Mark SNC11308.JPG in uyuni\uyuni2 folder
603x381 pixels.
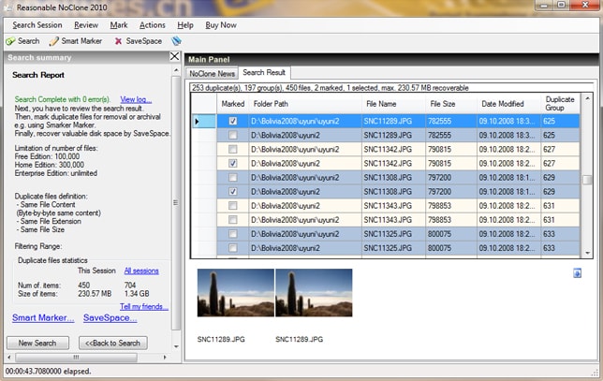coord(232,178)
